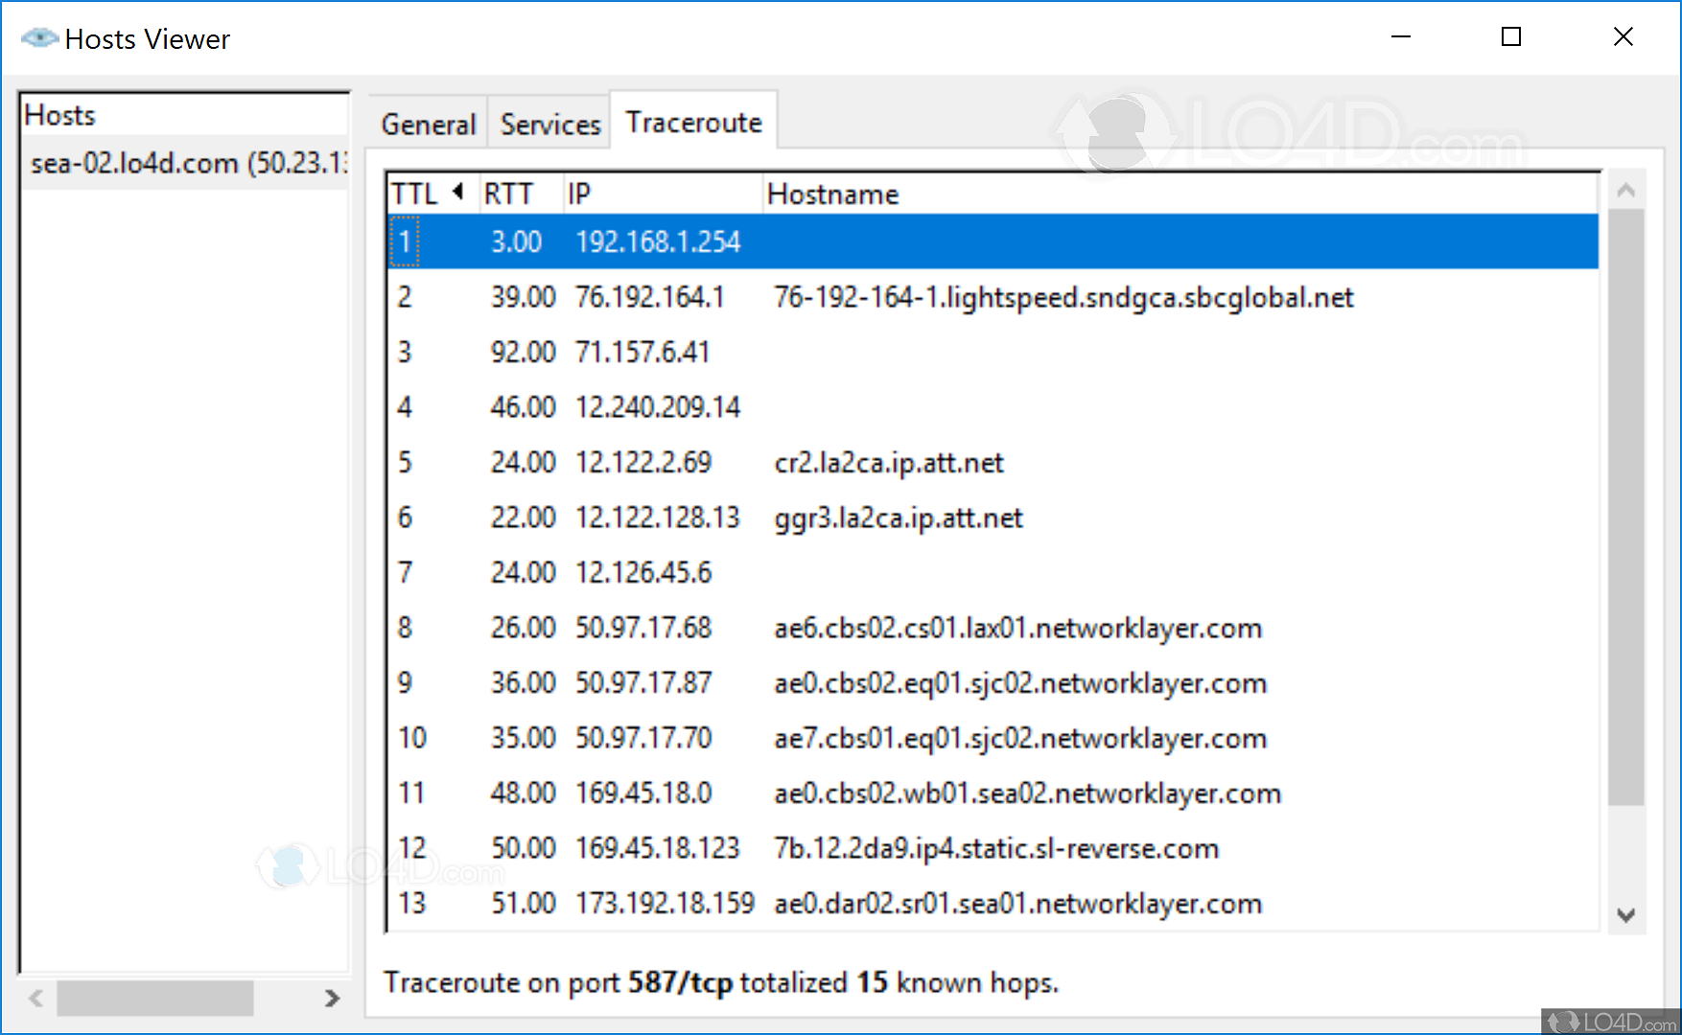Click the horizontal scrollbar thumb below Hosts
The image size is (1682, 1035).
coord(153,999)
